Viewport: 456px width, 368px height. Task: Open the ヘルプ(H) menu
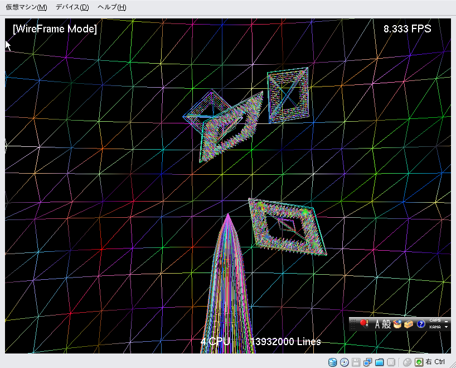click(111, 7)
